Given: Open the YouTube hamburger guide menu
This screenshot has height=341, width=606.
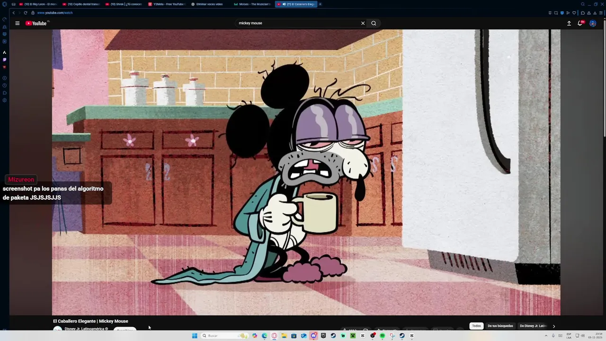Looking at the screenshot, I should click(x=17, y=23).
